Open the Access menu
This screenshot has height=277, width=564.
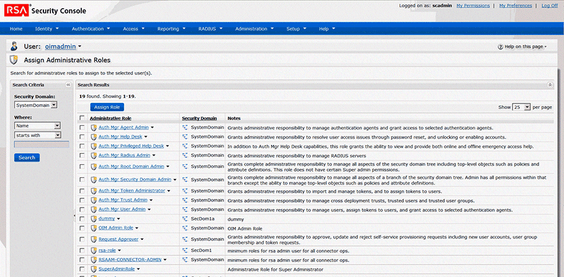click(x=133, y=29)
